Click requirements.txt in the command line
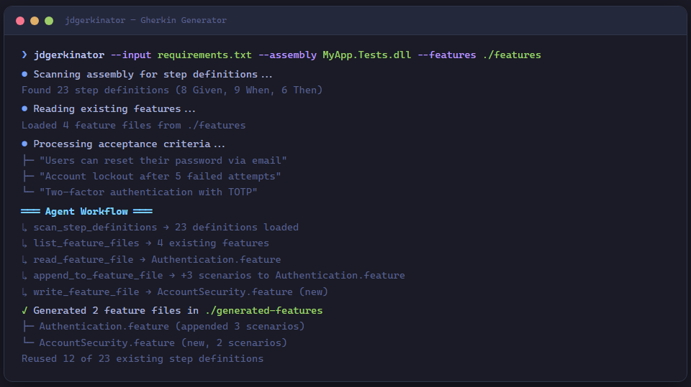The width and height of the screenshot is (691, 387). (x=204, y=55)
